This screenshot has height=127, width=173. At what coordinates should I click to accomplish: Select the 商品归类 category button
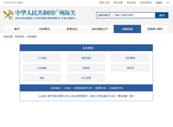click(x=86, y=58)
